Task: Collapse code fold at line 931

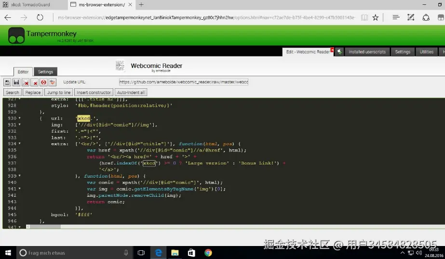Action: (20, 124)
